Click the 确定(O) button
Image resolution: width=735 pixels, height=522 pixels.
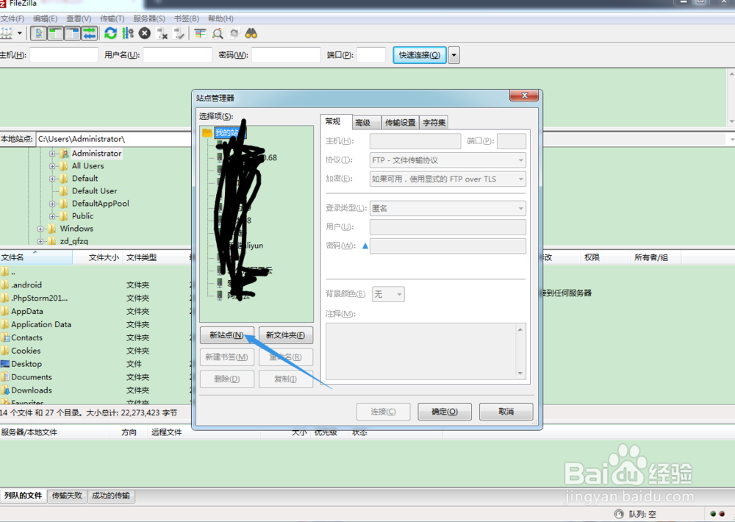pos(445,411)
